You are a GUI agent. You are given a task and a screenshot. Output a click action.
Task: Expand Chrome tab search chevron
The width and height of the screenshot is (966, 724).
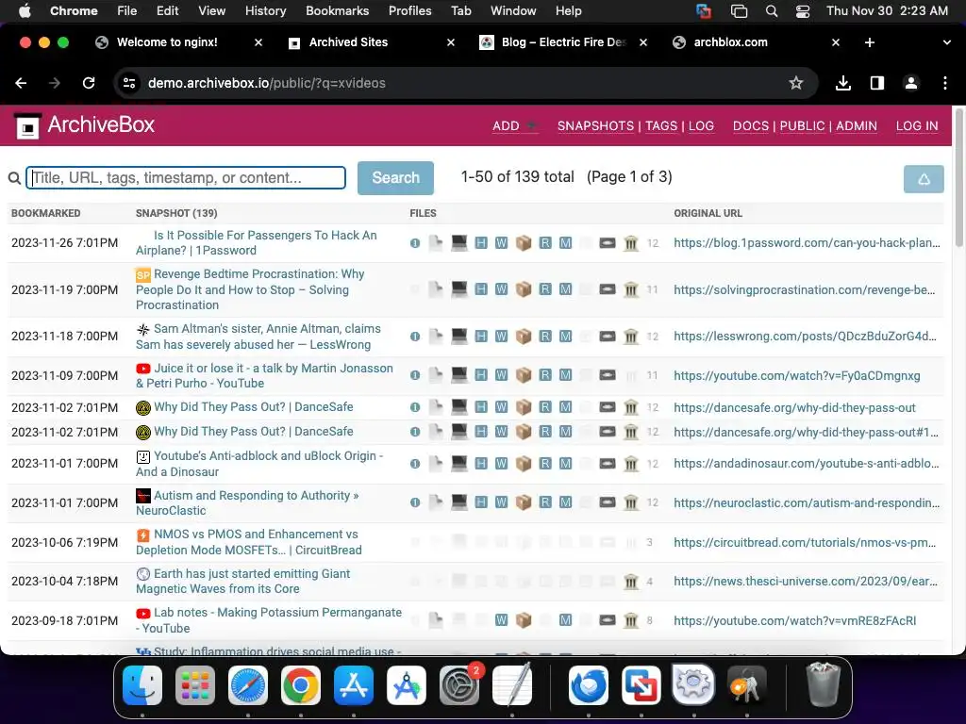(946, 42)
